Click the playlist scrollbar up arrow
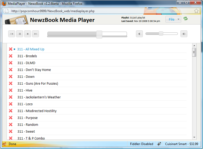The width and height of the screenshot is (203, 149). (194, 46)
